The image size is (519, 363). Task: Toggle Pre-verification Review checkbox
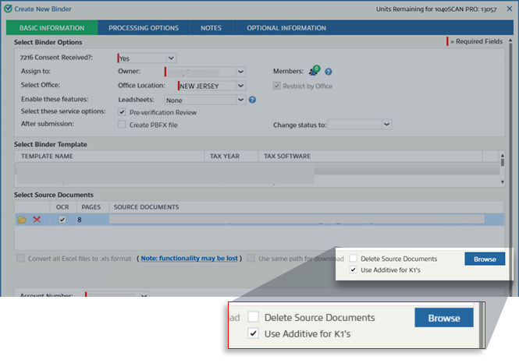coord(122,112)
